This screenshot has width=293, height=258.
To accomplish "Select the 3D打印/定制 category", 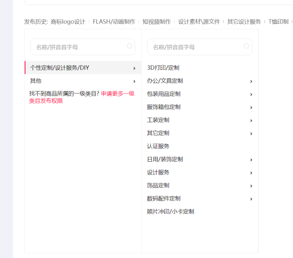I will 163,68.
